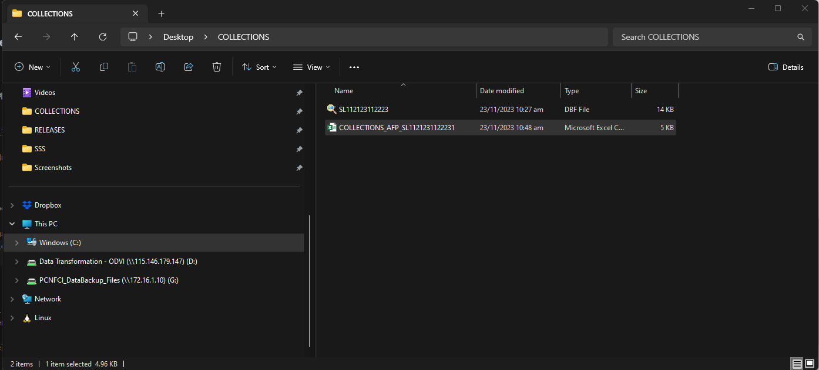Viewport: 819px width, 370px height.
Task: Click Desktop in the address breadcrumb
Action: pos(178,37)
